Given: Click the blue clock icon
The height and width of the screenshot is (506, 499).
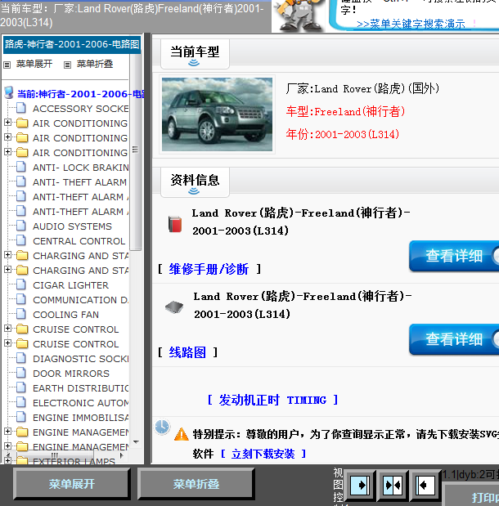Looking at the screenshot, I should pyautogui.click(x=162, y=427).
